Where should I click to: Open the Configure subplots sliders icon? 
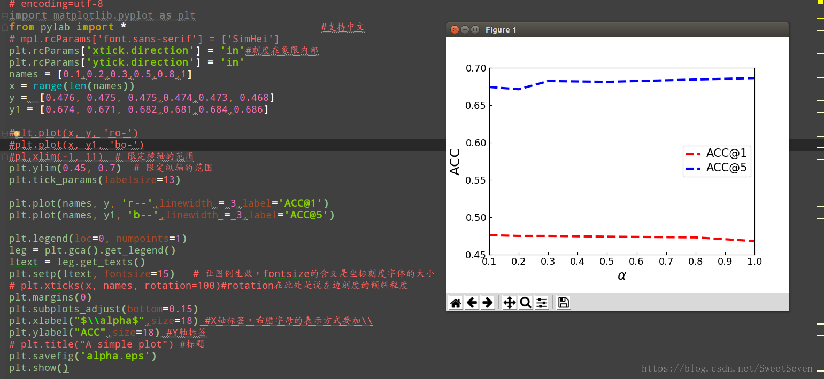[542, 303]
